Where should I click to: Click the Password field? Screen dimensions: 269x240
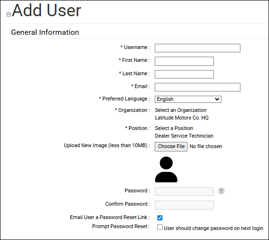[x=184, y=191]
